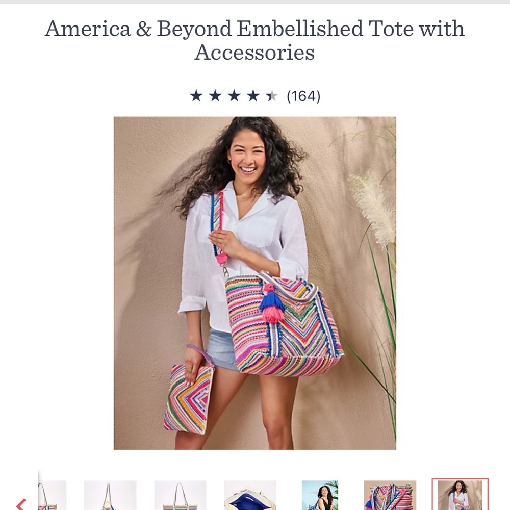
Task: Click the fourth star in the rating
Action: point(253,95)
